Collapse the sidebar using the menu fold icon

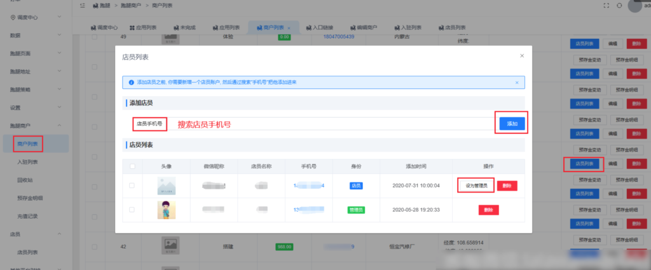pos(83,5)
